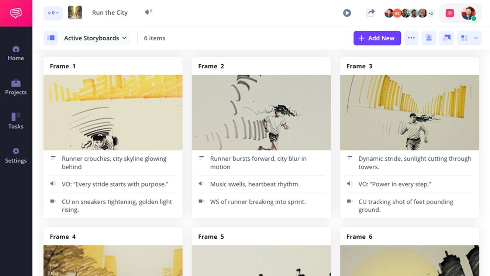Screen dimensions: 490x276
Task: Open the three-dot more options menu
Action: [411, 38]
